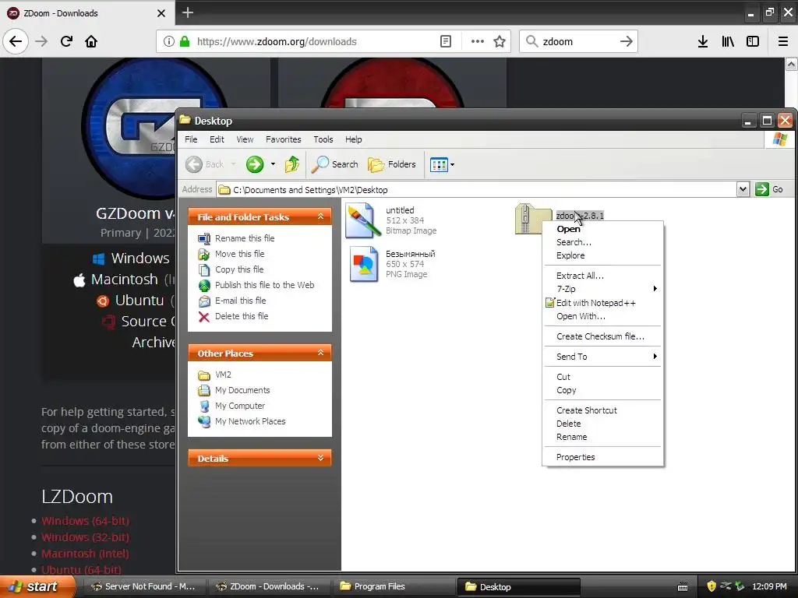Open Forward button history dropdown arrow
Screen dimensions: 798x598
(x=273, y=164)
